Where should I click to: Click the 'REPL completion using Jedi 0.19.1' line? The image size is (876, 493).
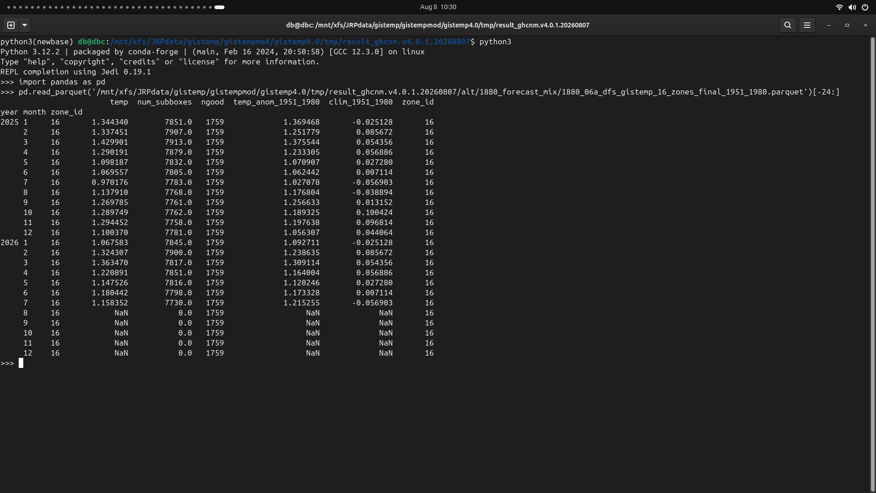[x=76, y=72]
